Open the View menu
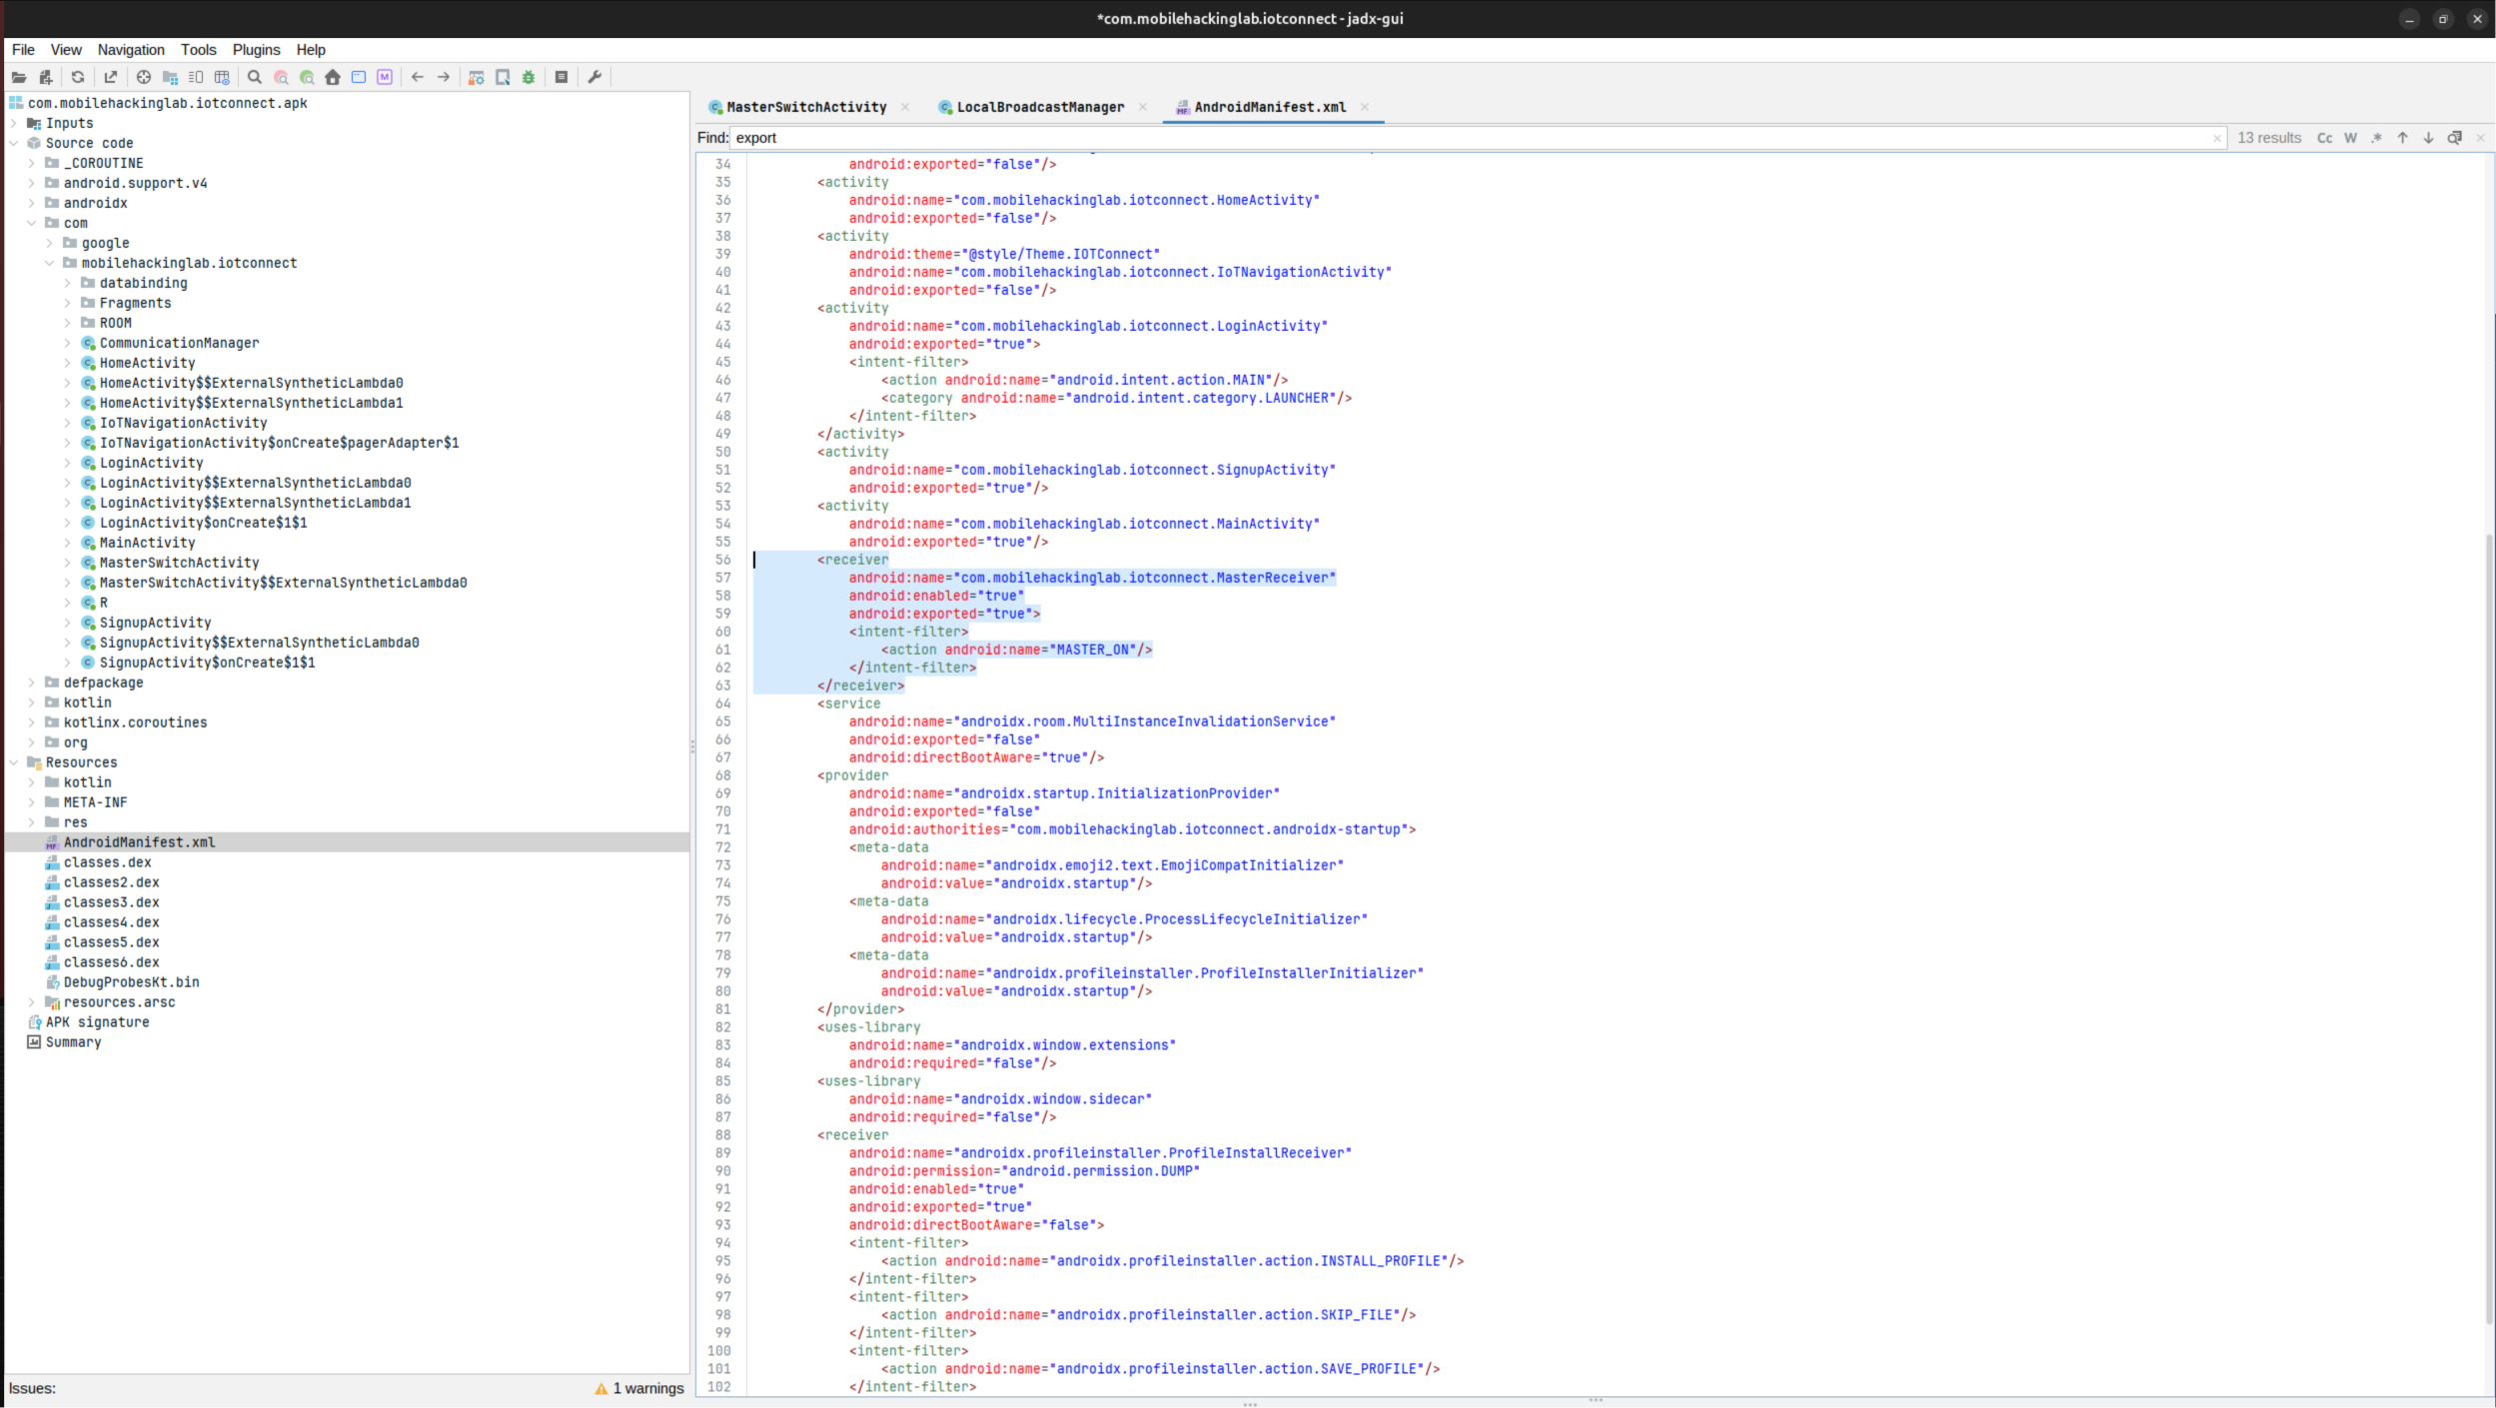The image size is (2496, 1408). (66, 50)
